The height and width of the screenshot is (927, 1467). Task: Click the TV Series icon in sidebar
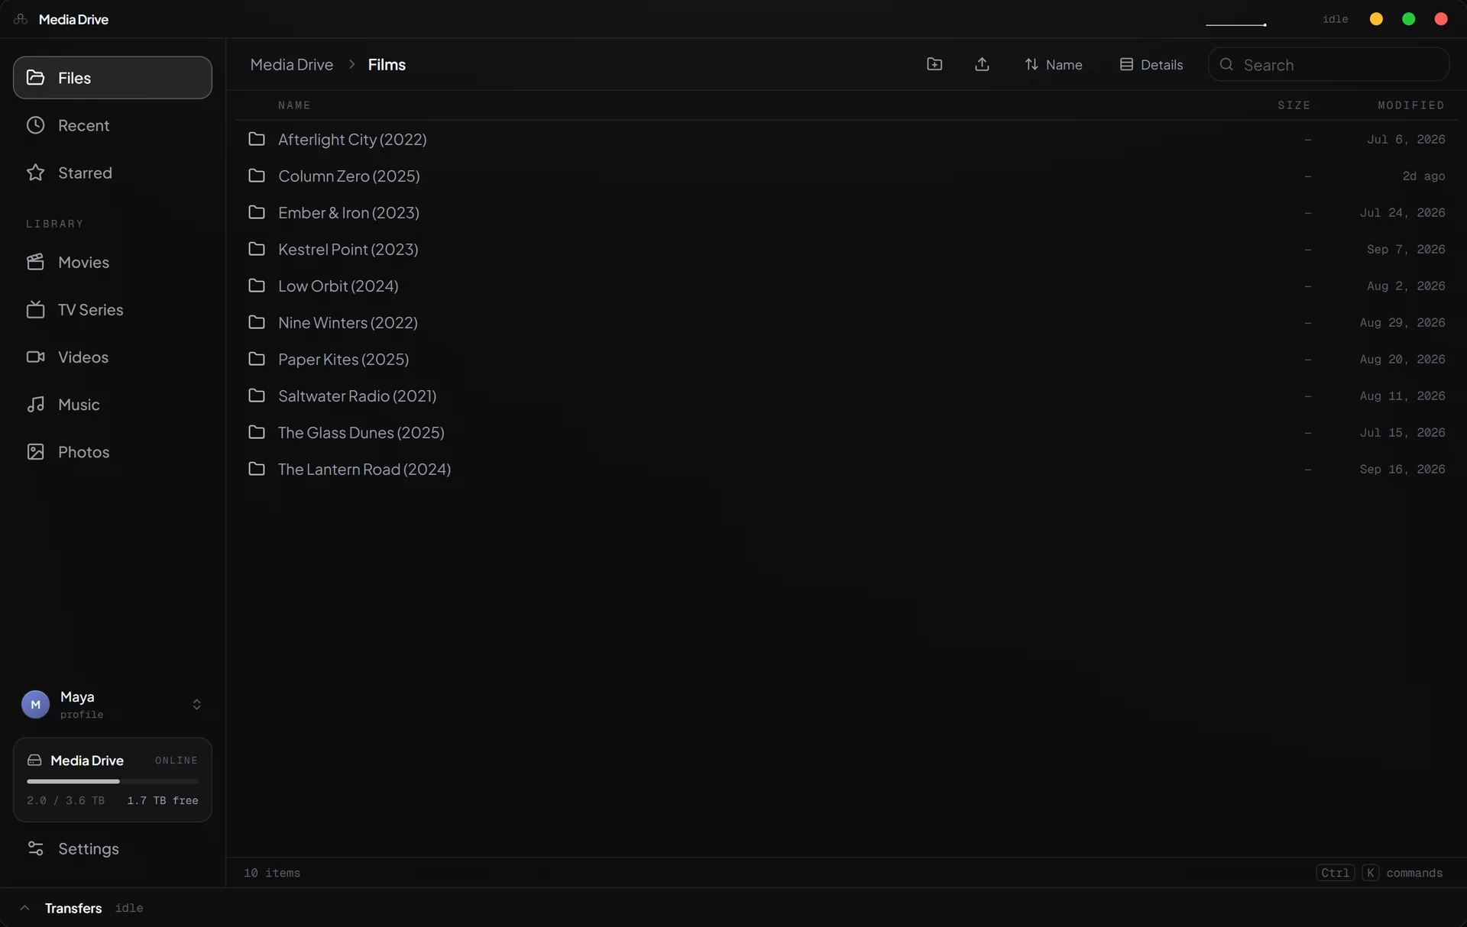click(x=35, y=309)
